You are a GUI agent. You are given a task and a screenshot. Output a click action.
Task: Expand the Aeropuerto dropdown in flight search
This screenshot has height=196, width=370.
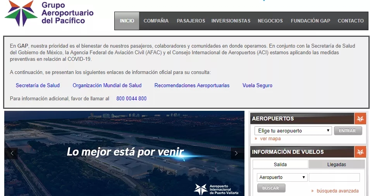[x=282, y=177]
